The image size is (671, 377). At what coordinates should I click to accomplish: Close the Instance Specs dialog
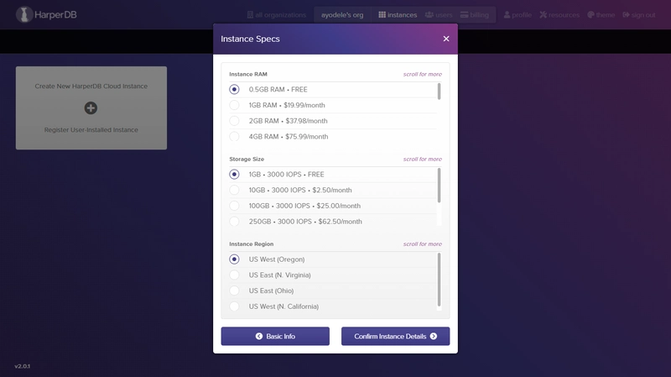pyautogui.click(x=446, y=39)
